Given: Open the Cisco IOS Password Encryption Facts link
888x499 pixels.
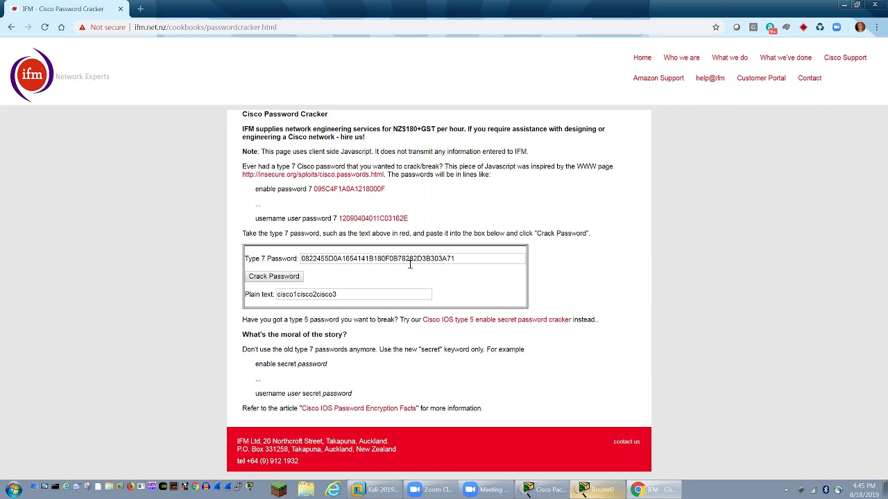Looking at the screenshot, I should tap(359, 408).
